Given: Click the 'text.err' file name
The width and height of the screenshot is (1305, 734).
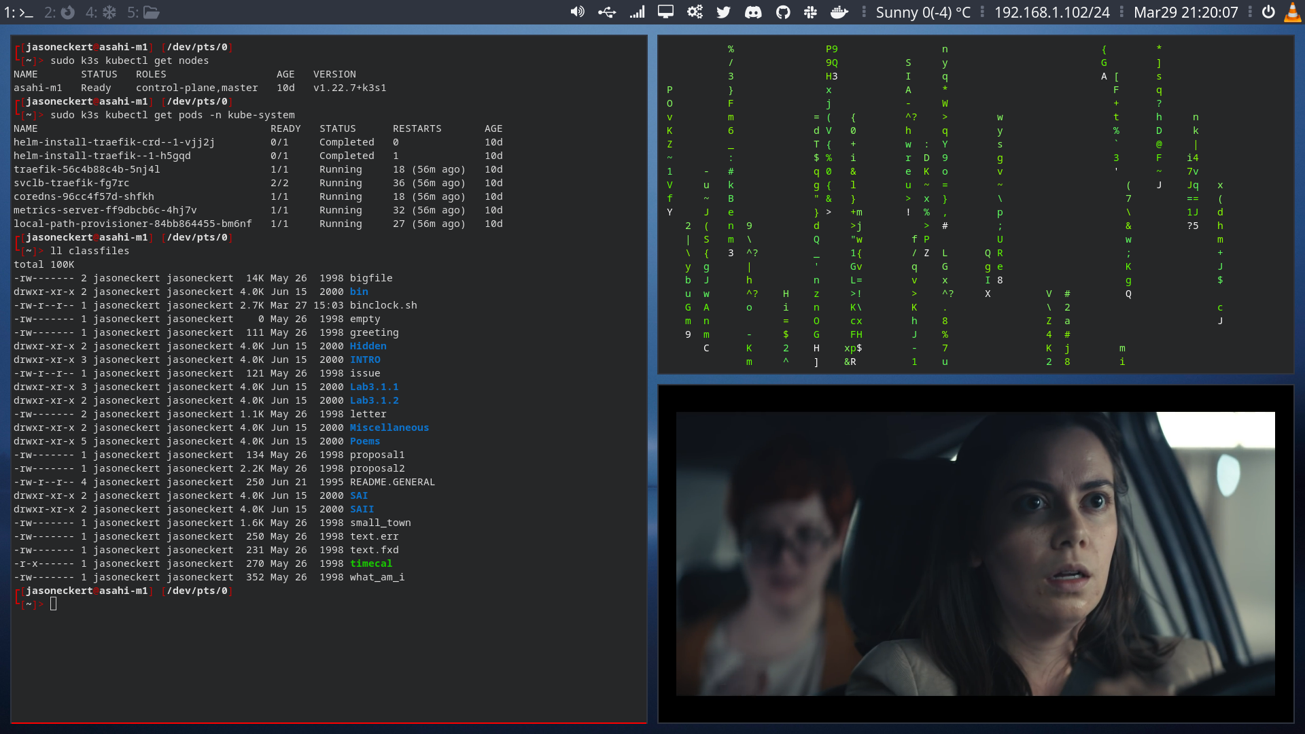Looking at the screenshot, I should [x=374, y=536].
